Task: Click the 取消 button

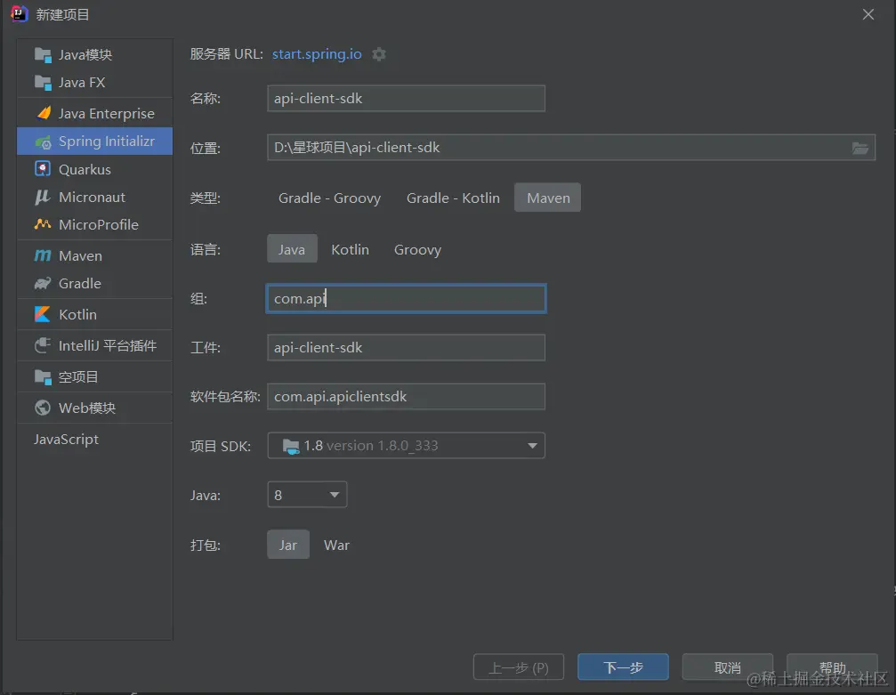Action: pyautogui.click(x=728, y=667)
